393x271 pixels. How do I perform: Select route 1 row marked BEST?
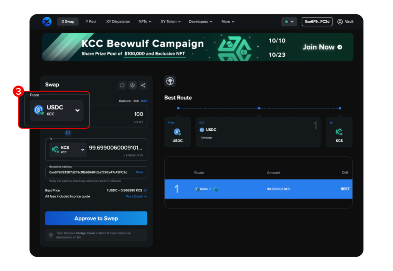258,189
